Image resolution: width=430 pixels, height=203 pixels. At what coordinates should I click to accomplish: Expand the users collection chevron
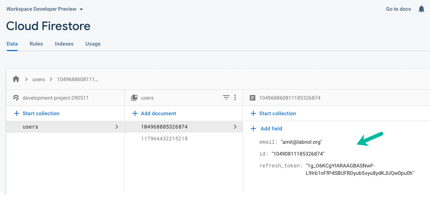tap(117, 127)
